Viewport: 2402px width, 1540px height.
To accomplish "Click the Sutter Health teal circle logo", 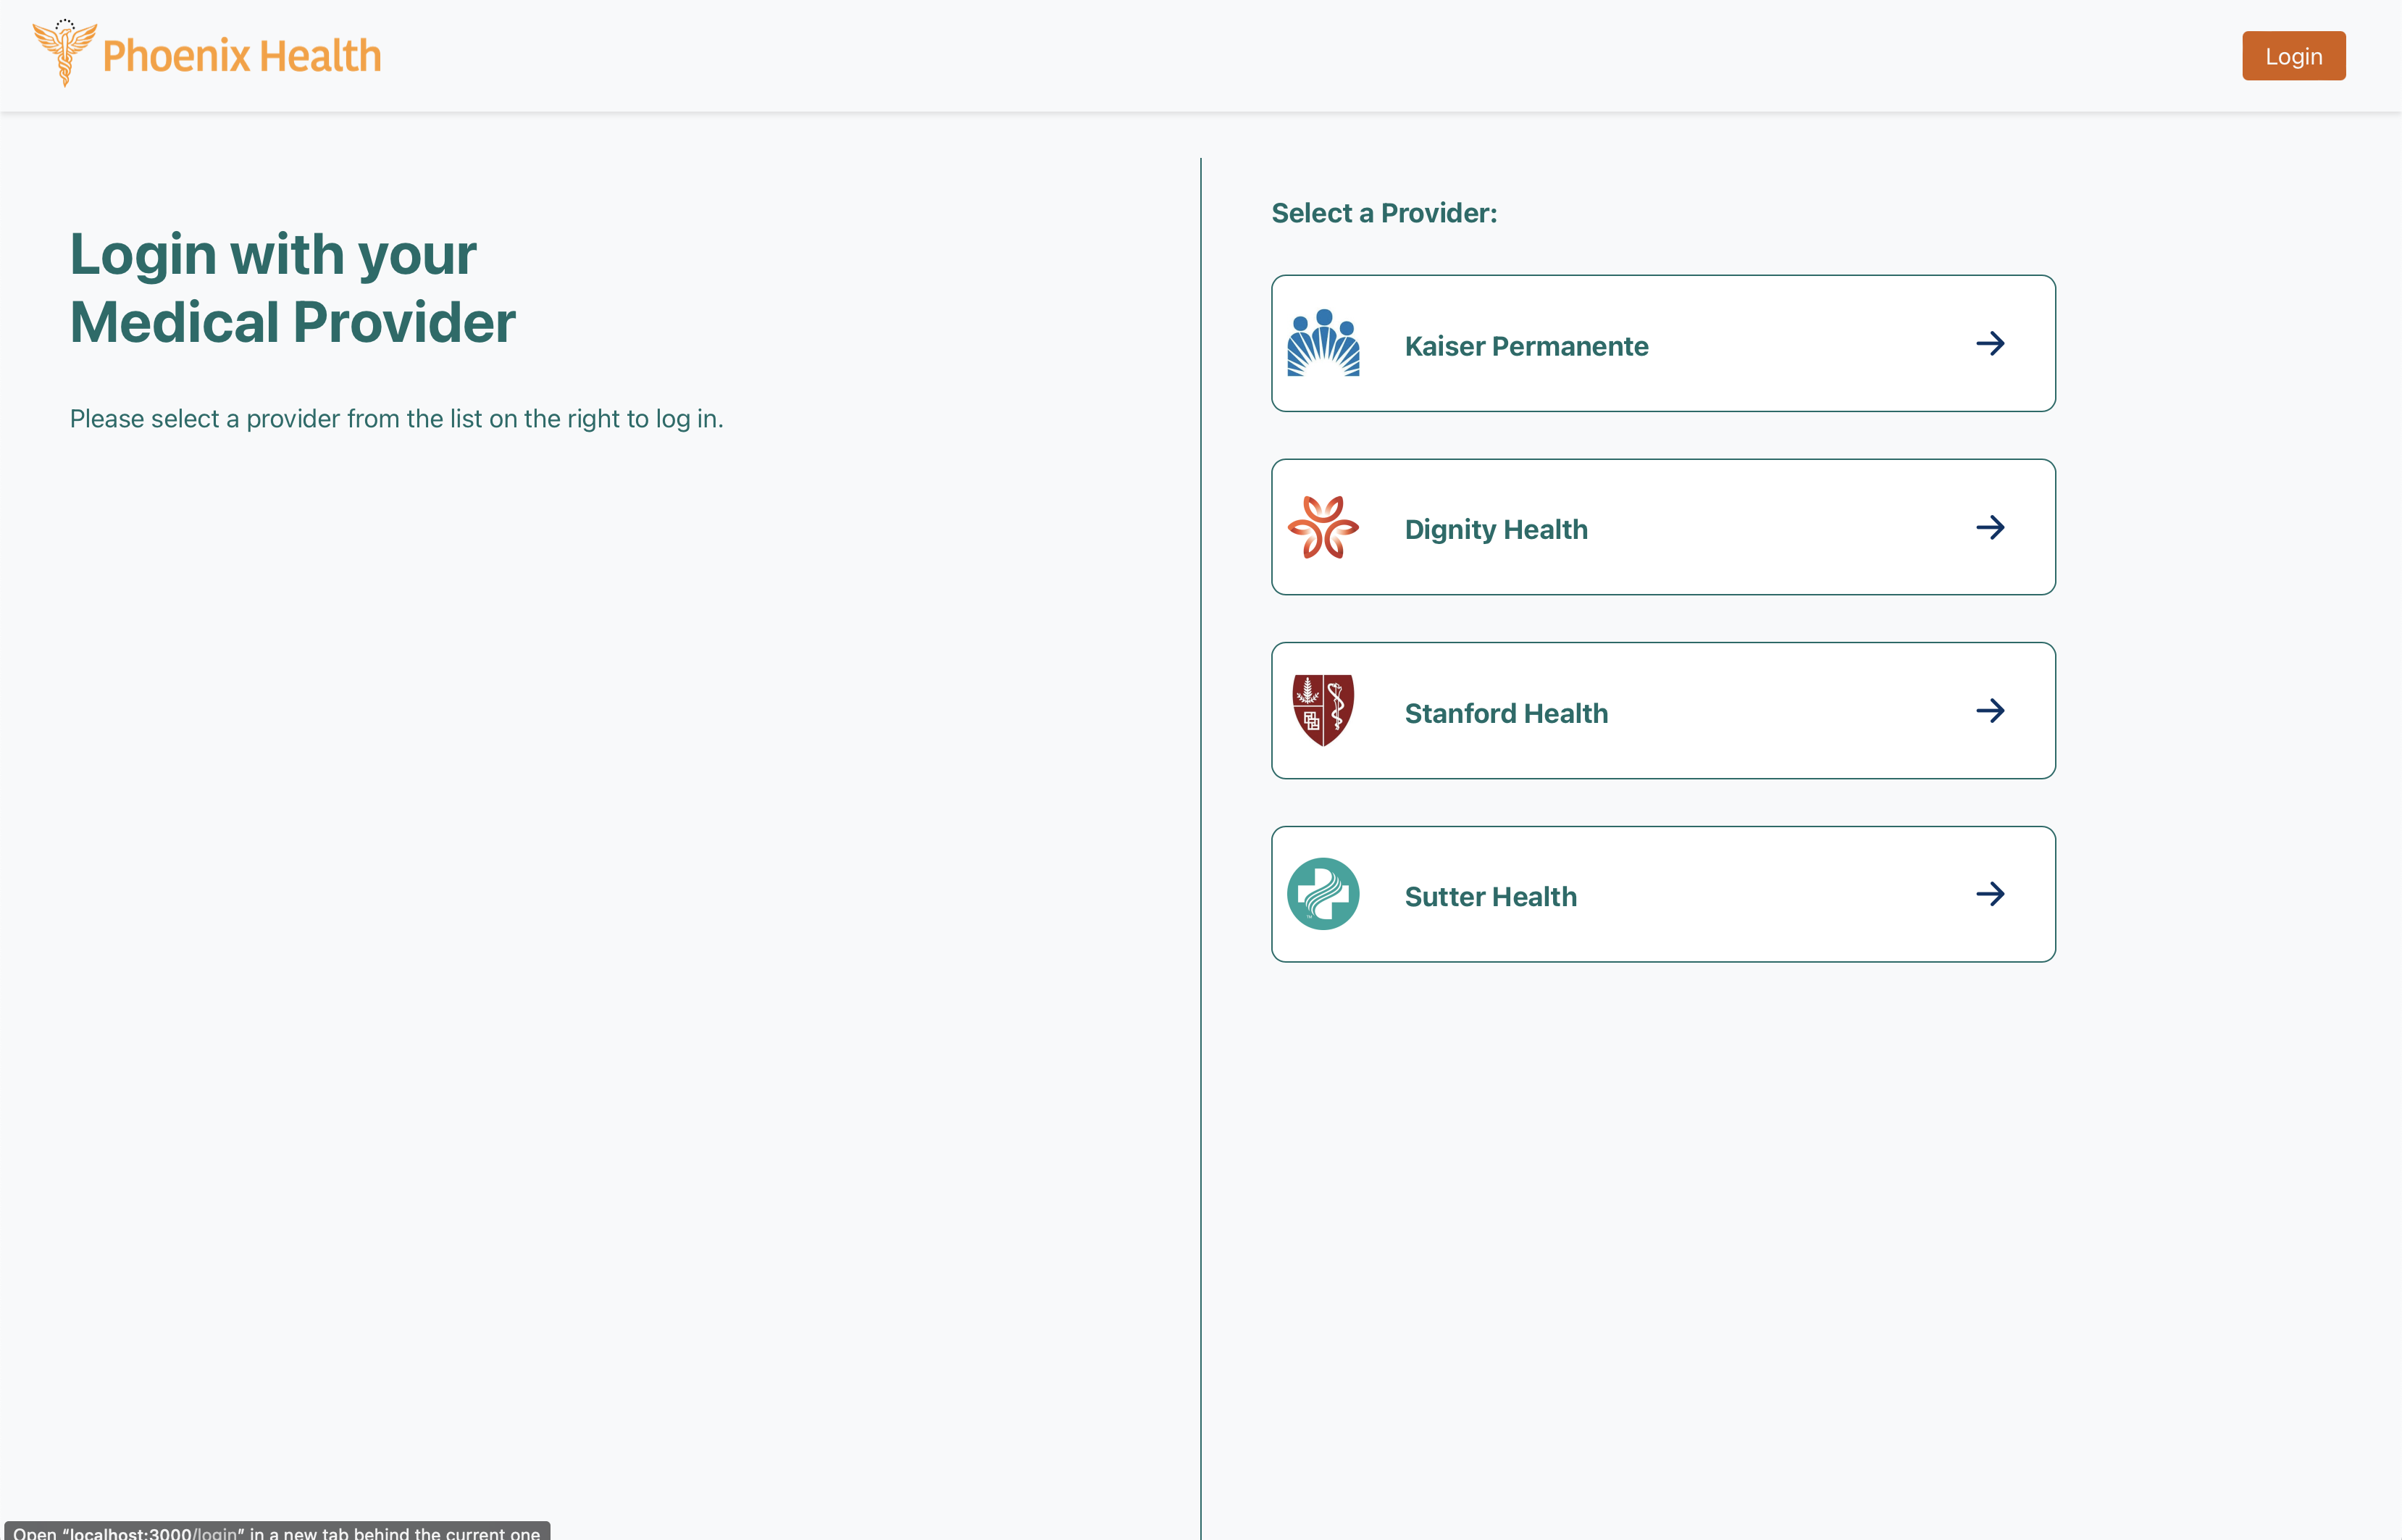I will click(x=1323, y=894).
